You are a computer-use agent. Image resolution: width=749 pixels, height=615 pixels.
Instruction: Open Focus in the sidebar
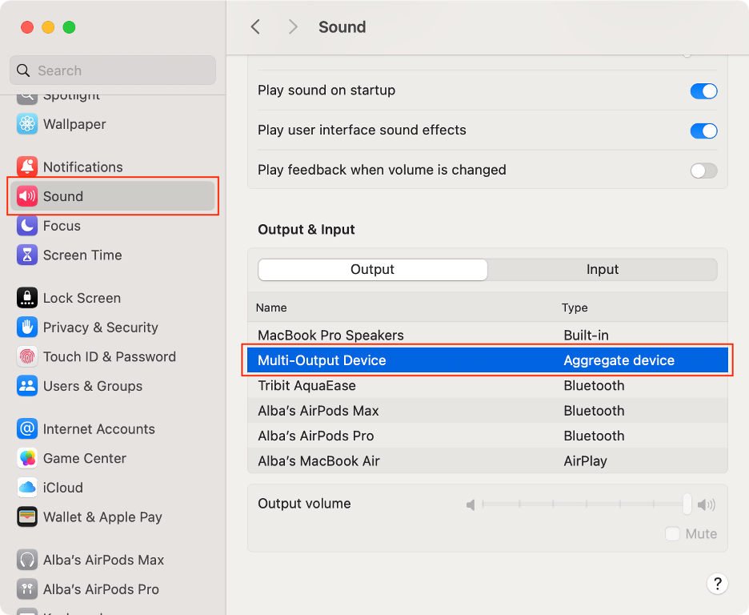click(62, 226)
